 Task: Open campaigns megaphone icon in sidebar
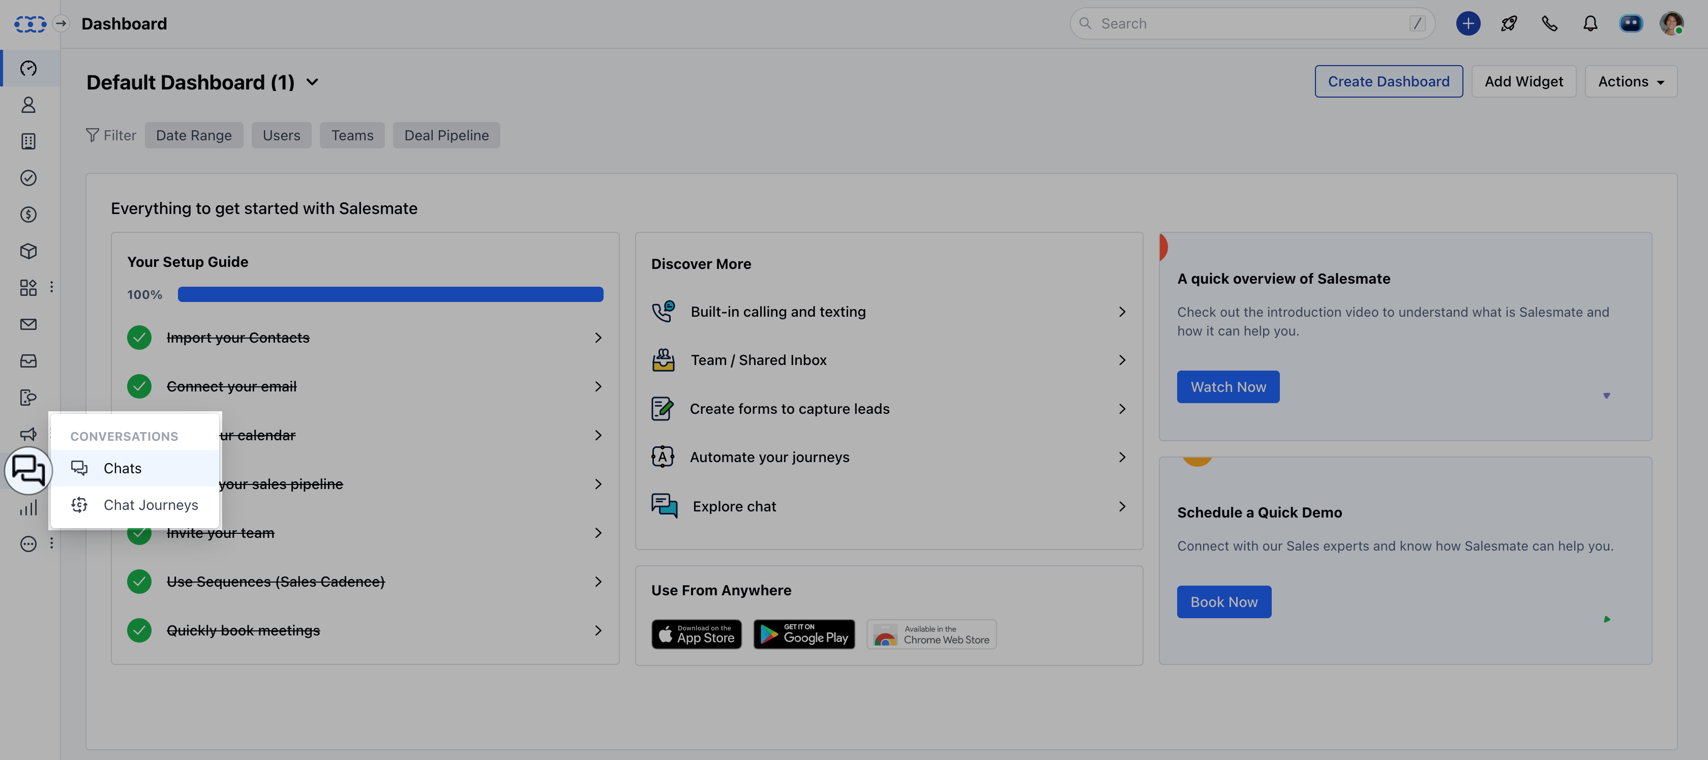tap(28, 434)
